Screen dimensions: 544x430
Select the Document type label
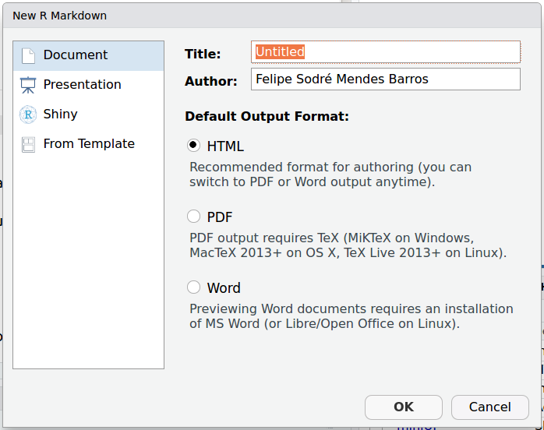tap(76, 55)
